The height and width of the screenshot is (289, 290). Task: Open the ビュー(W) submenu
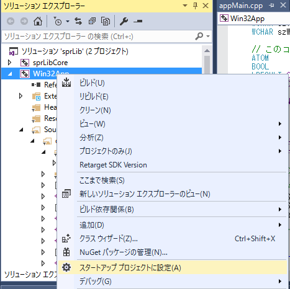(x=173, y=124)
